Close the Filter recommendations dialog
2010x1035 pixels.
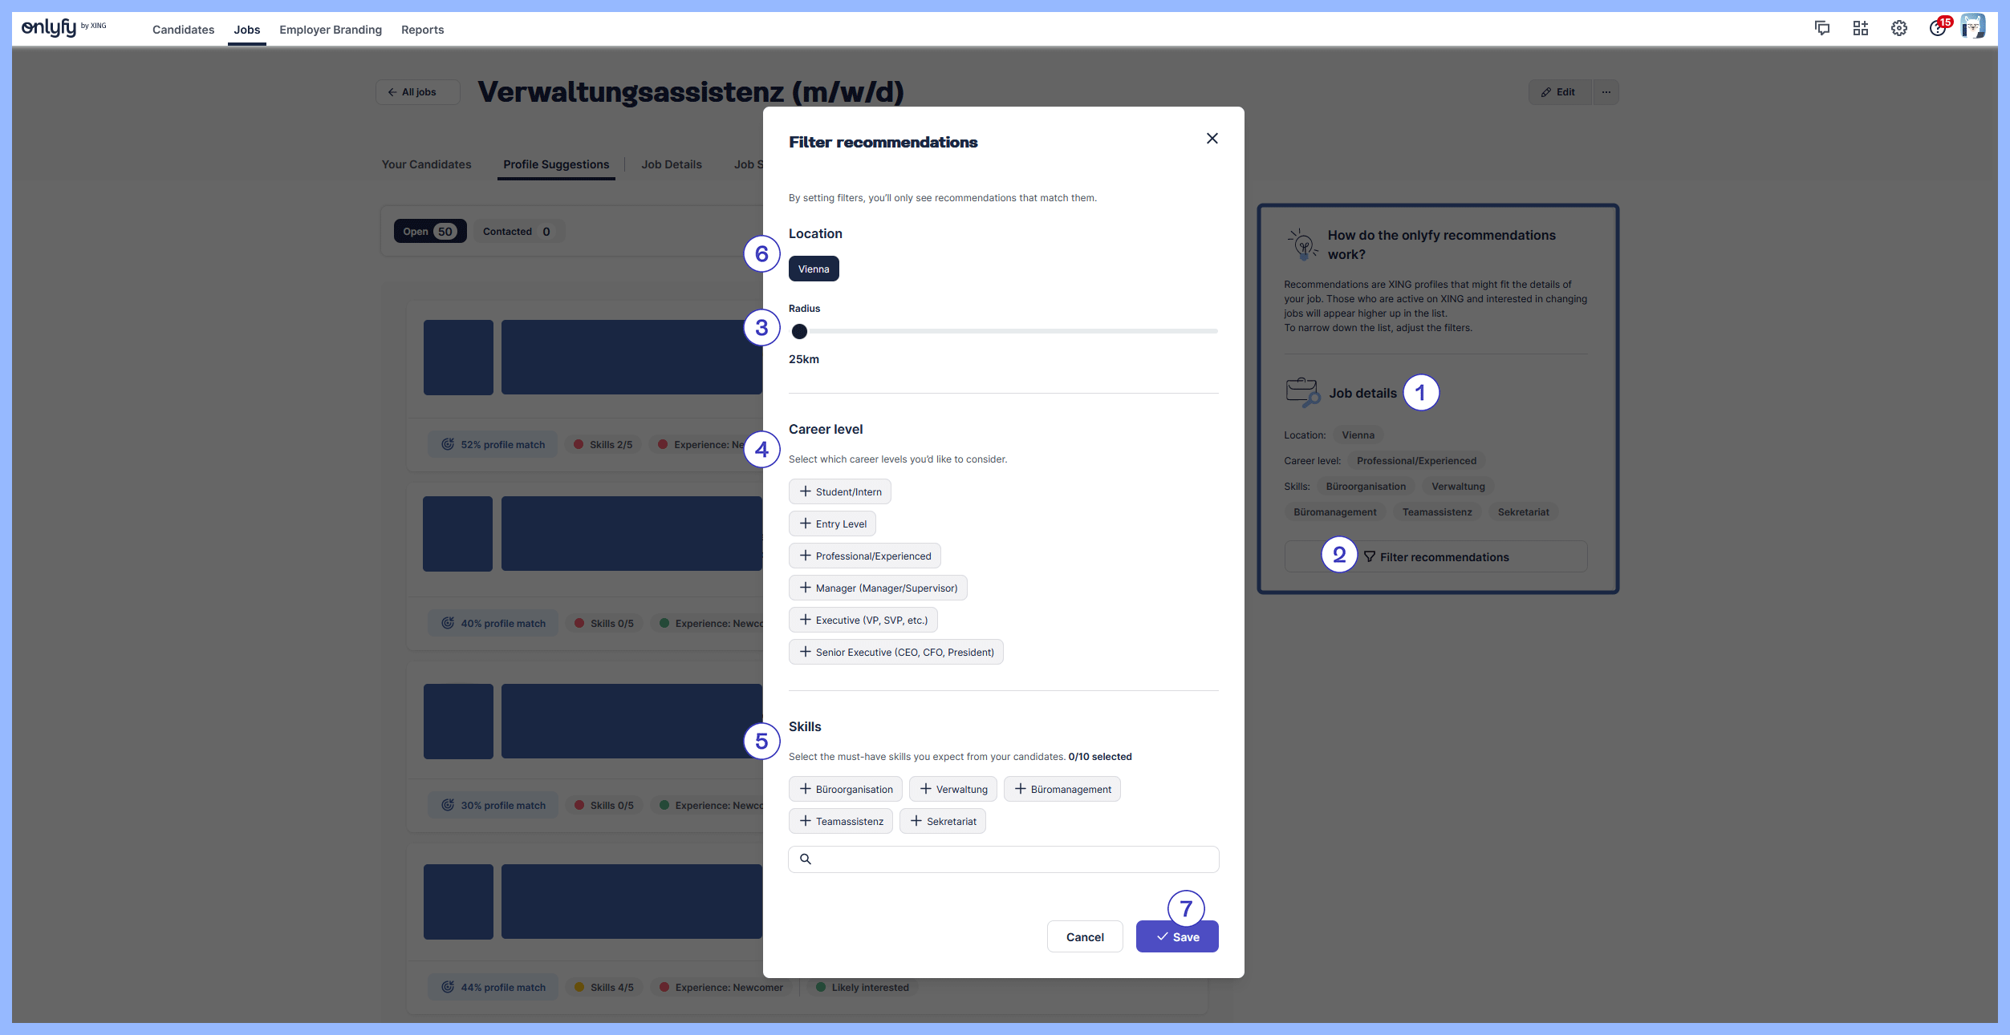pyautogui.click(x=1212, y=139)
